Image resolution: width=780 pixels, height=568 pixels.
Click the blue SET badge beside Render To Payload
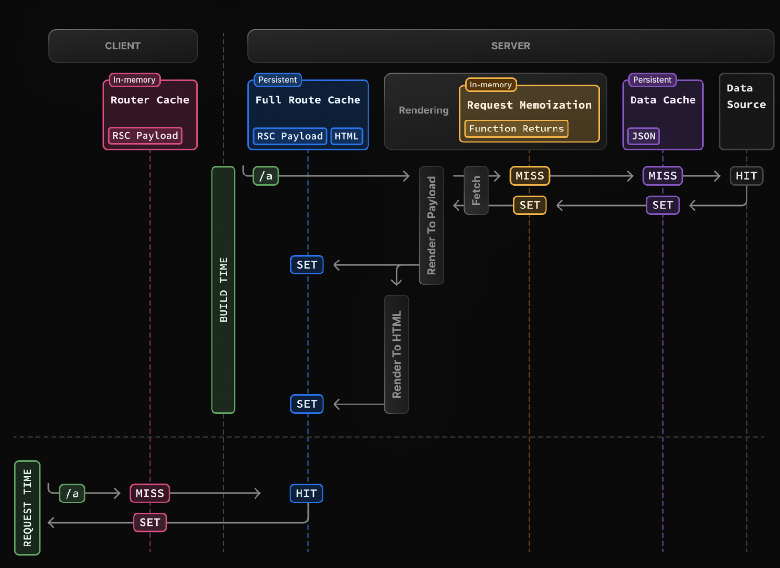point(307,265)
